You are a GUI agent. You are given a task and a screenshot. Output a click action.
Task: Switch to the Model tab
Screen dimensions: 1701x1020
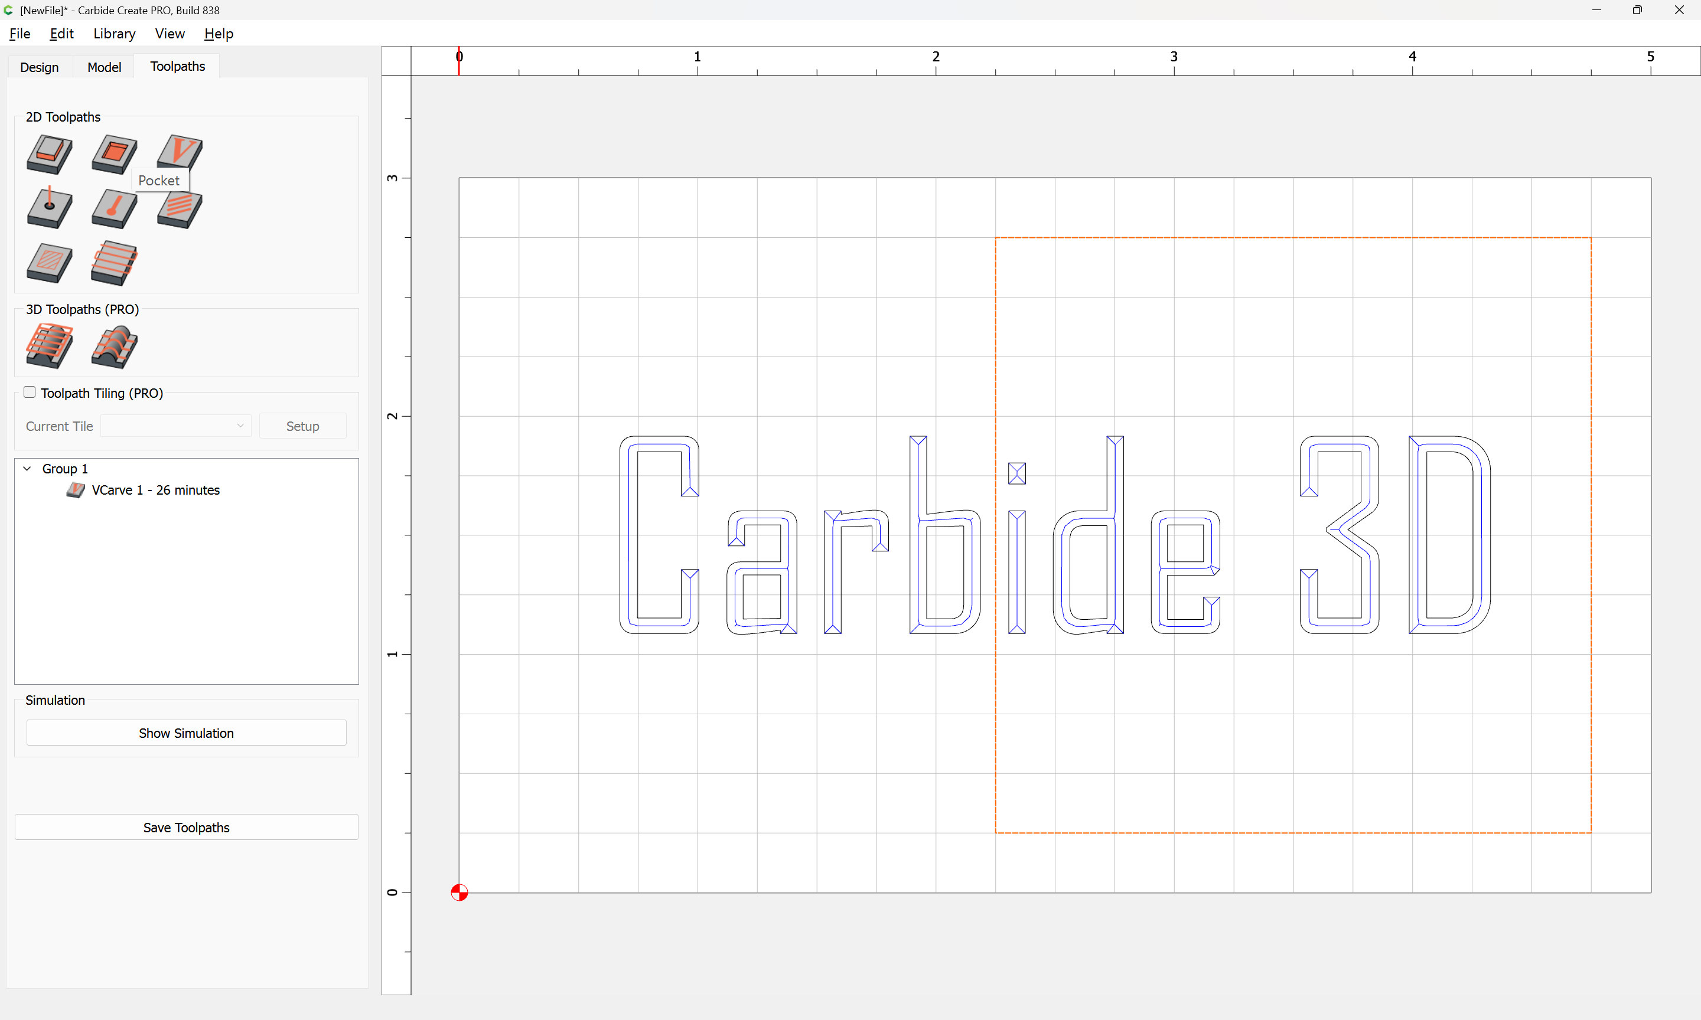tap(104, 67)
